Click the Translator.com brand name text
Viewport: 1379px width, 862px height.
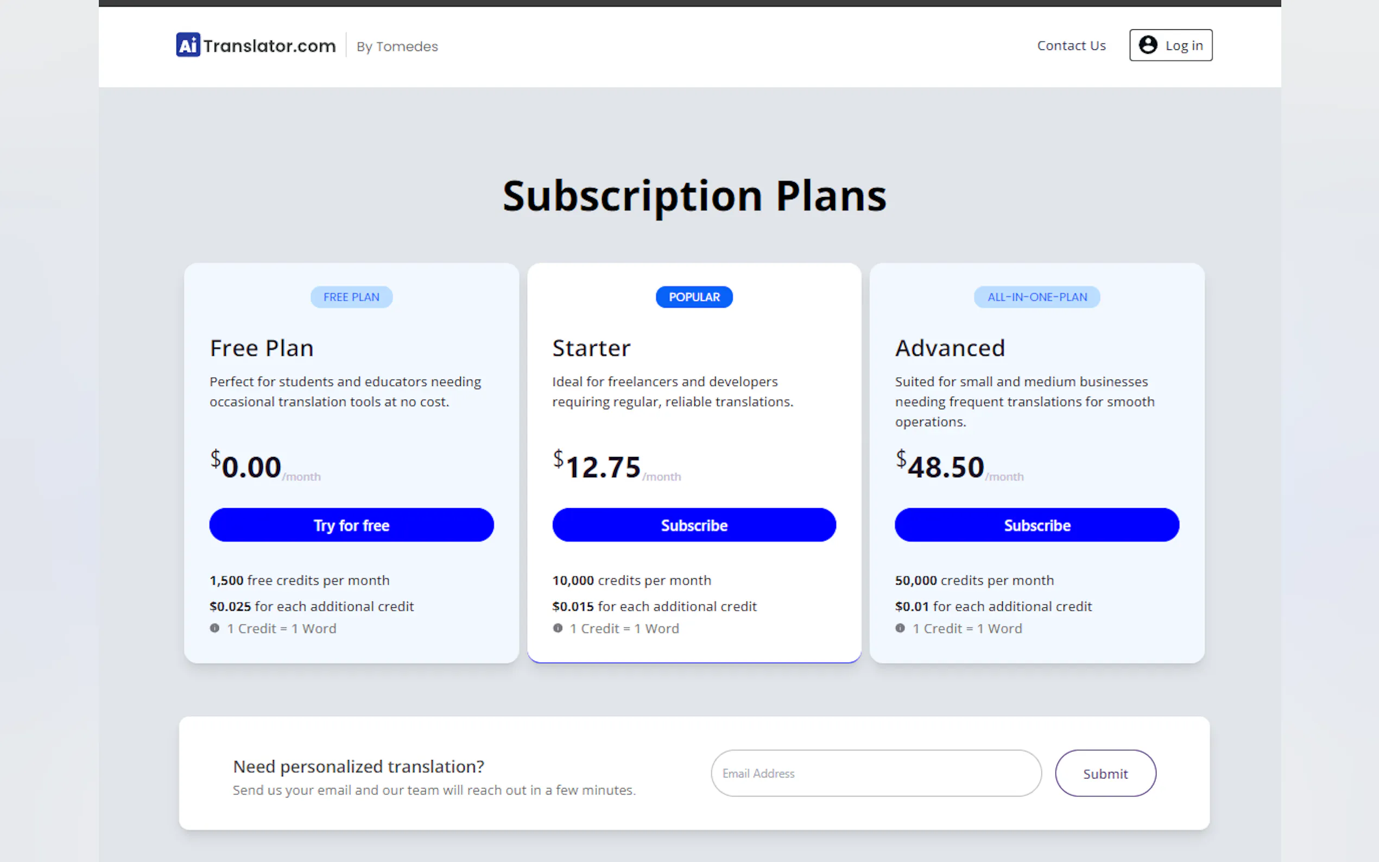(x=270, y=46)
